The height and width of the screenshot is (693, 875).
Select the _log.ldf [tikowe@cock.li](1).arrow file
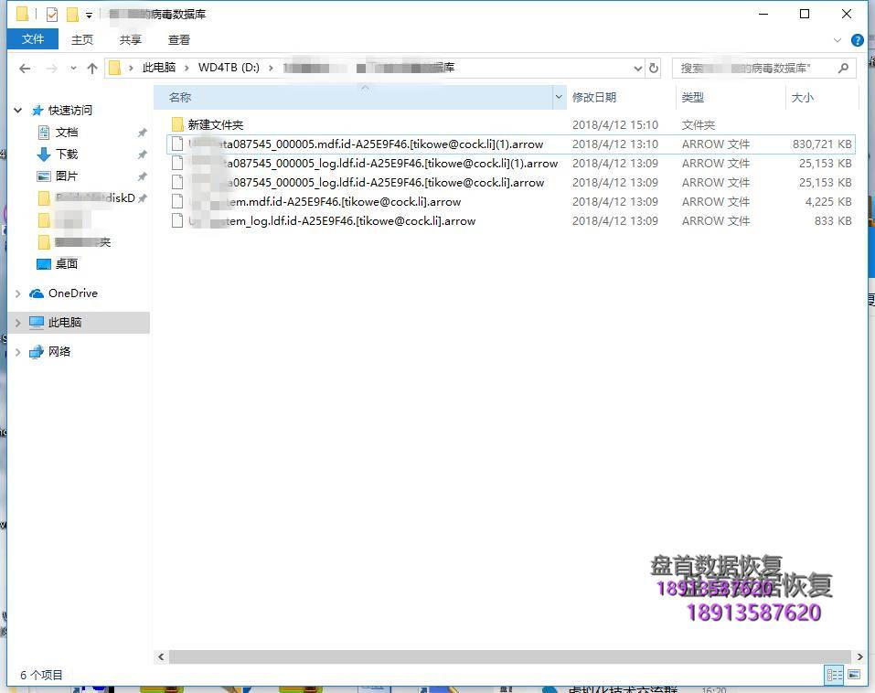click(510, 163)
